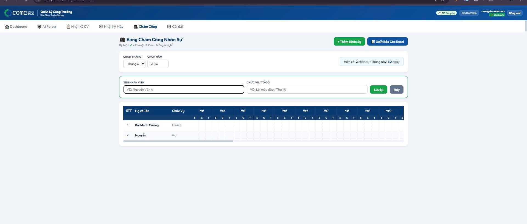527x224 pixels.
Task: Click the cloud icon in Đã đồng bộ badge
Action: click(x=440, y=13)
